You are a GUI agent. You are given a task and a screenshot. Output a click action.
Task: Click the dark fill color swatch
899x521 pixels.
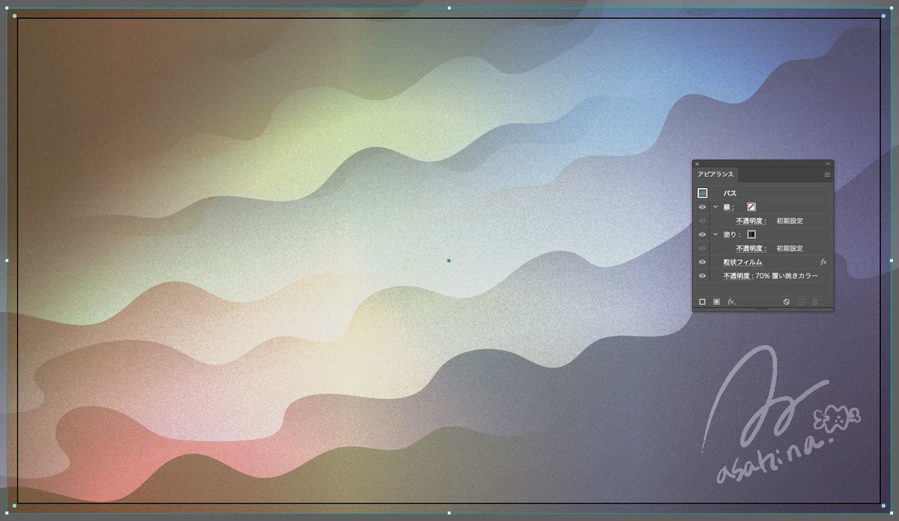point(751,235)
